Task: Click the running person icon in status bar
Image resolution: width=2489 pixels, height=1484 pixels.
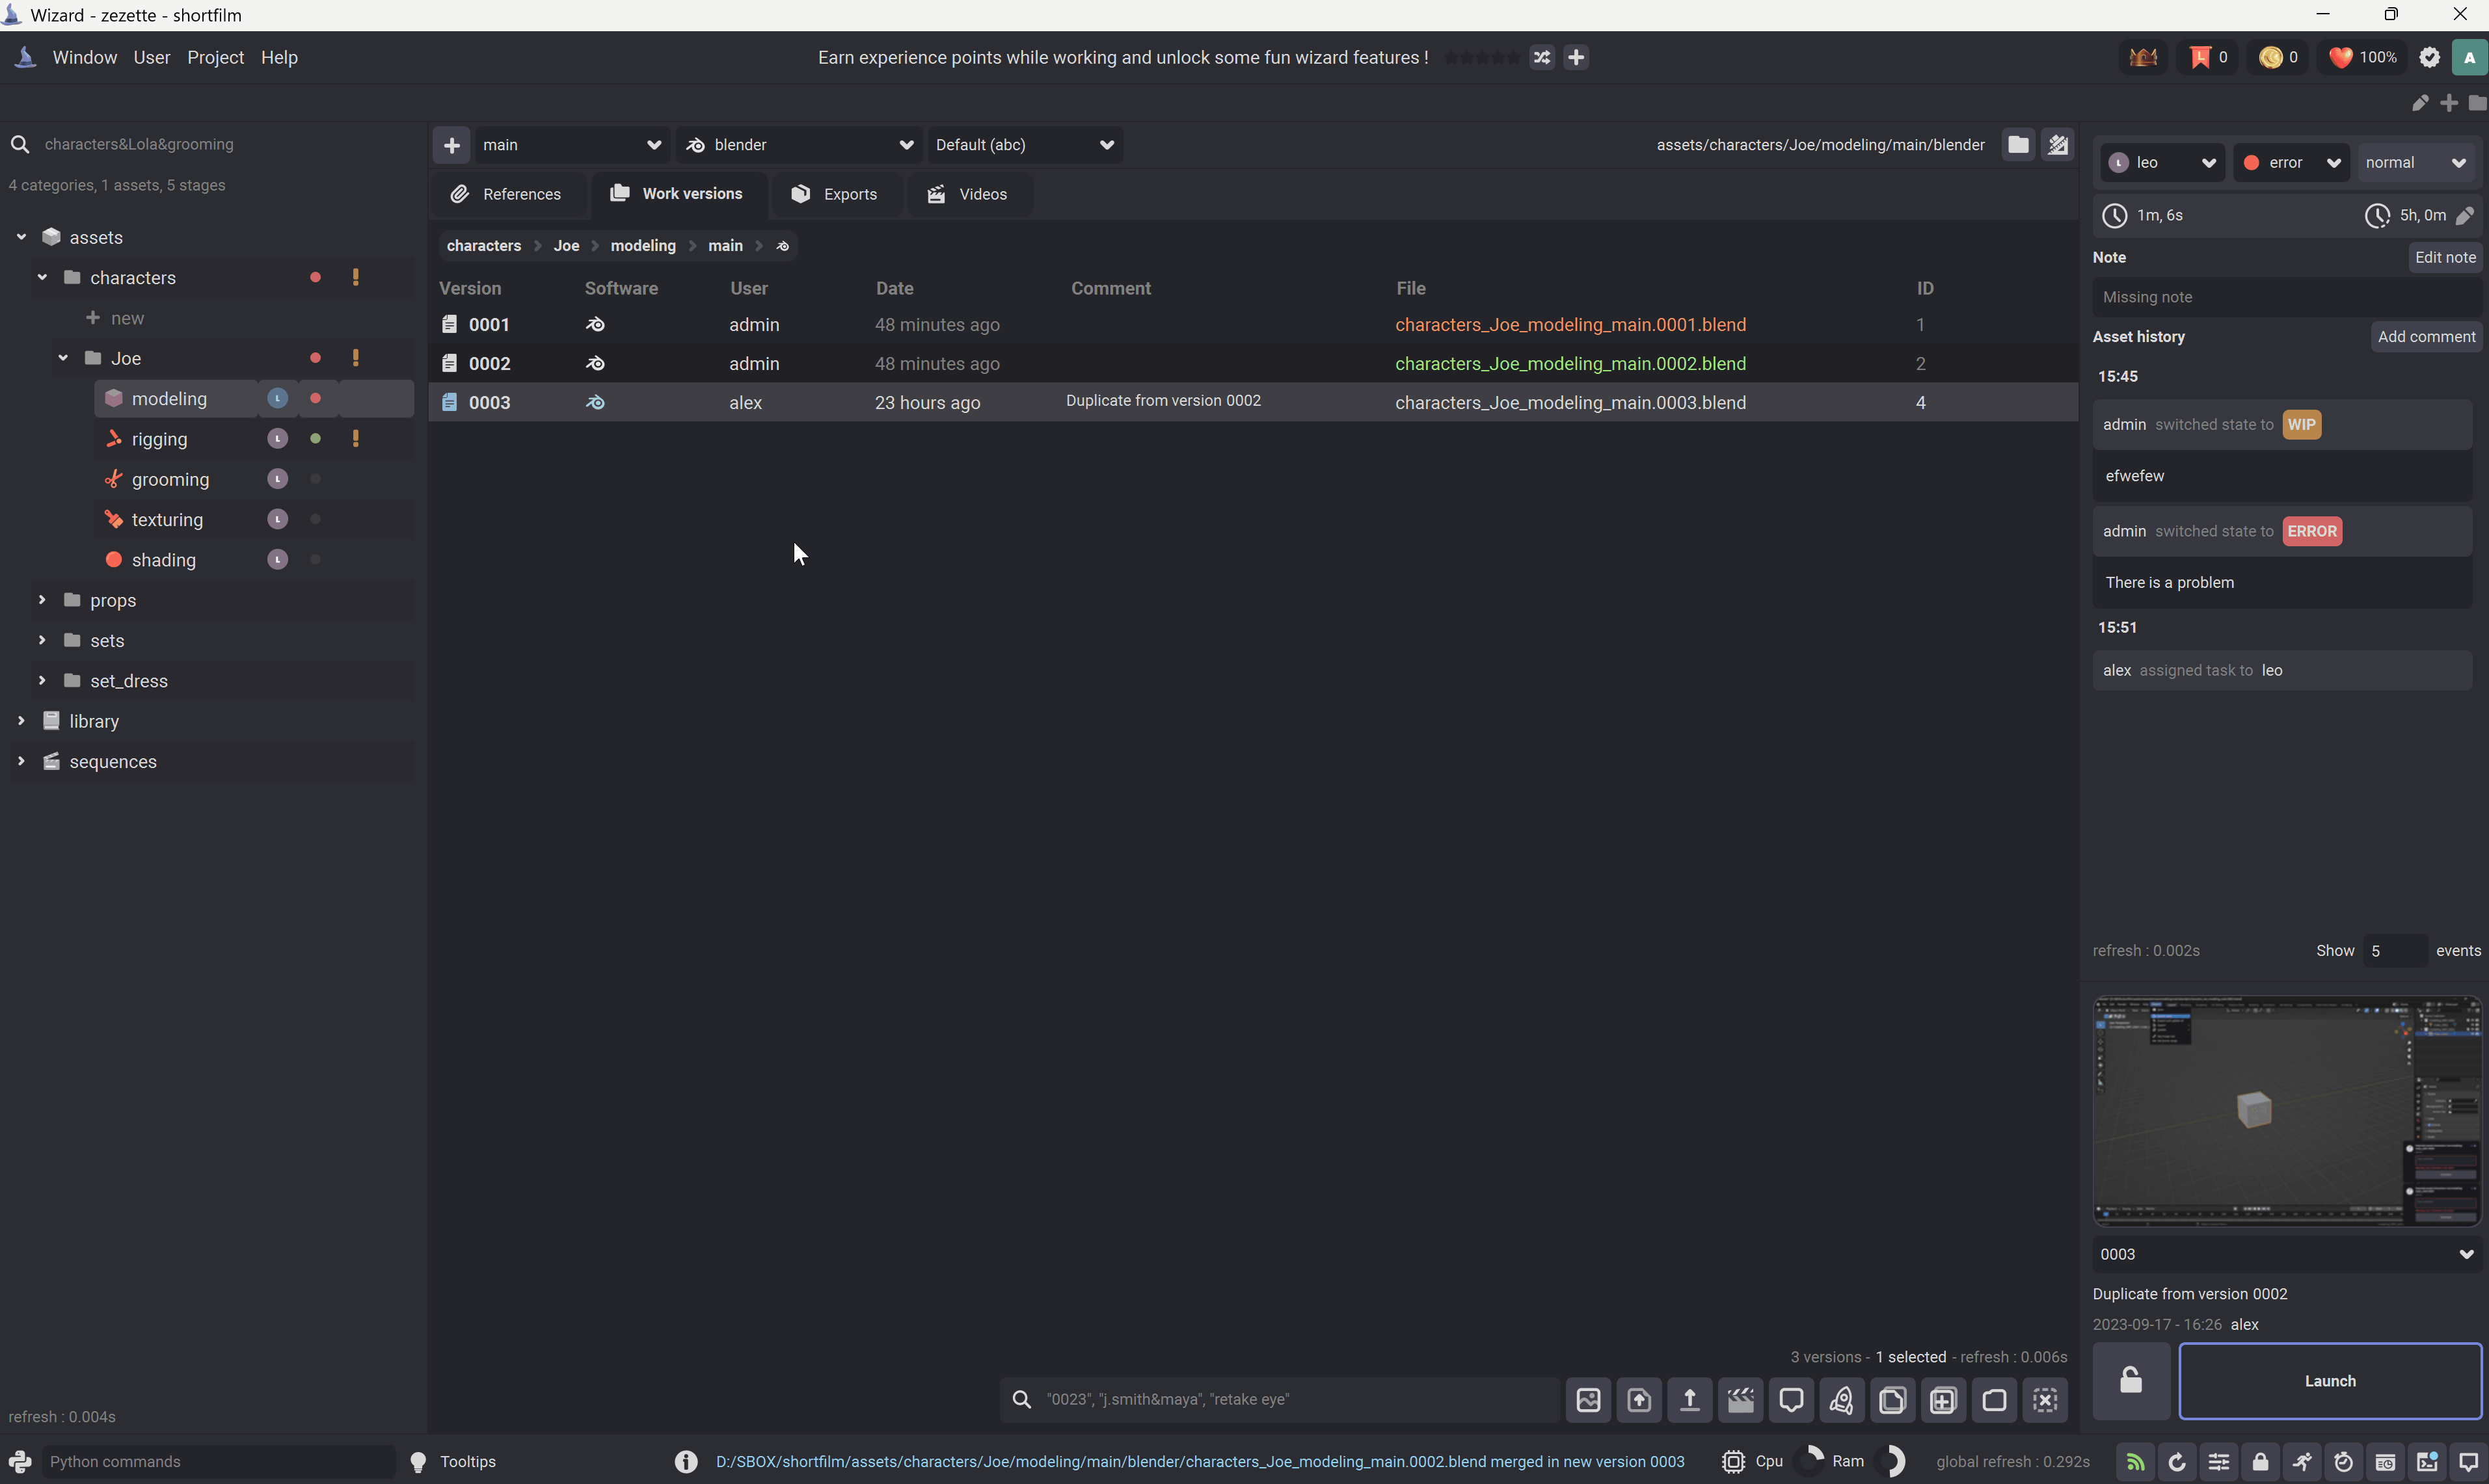Action: pos(2302,1462)
